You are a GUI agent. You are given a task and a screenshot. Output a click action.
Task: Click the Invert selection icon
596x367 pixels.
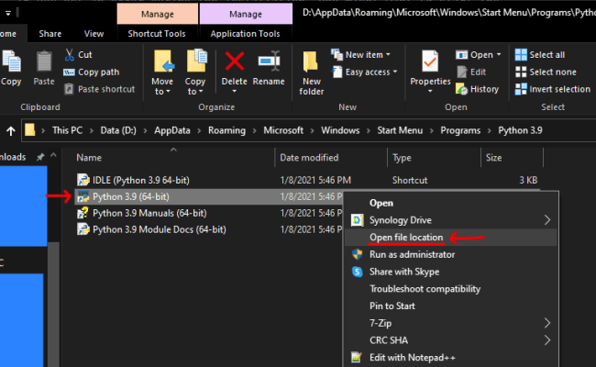[x=521, y=89]
